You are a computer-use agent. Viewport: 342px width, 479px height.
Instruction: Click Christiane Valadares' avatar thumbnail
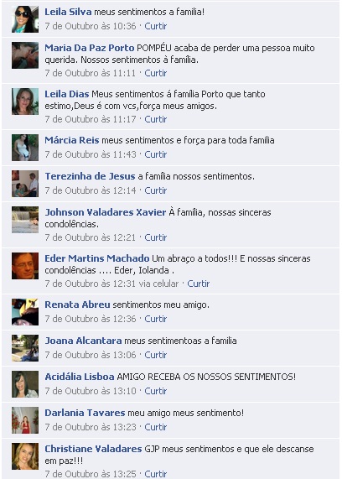point(25,456)
